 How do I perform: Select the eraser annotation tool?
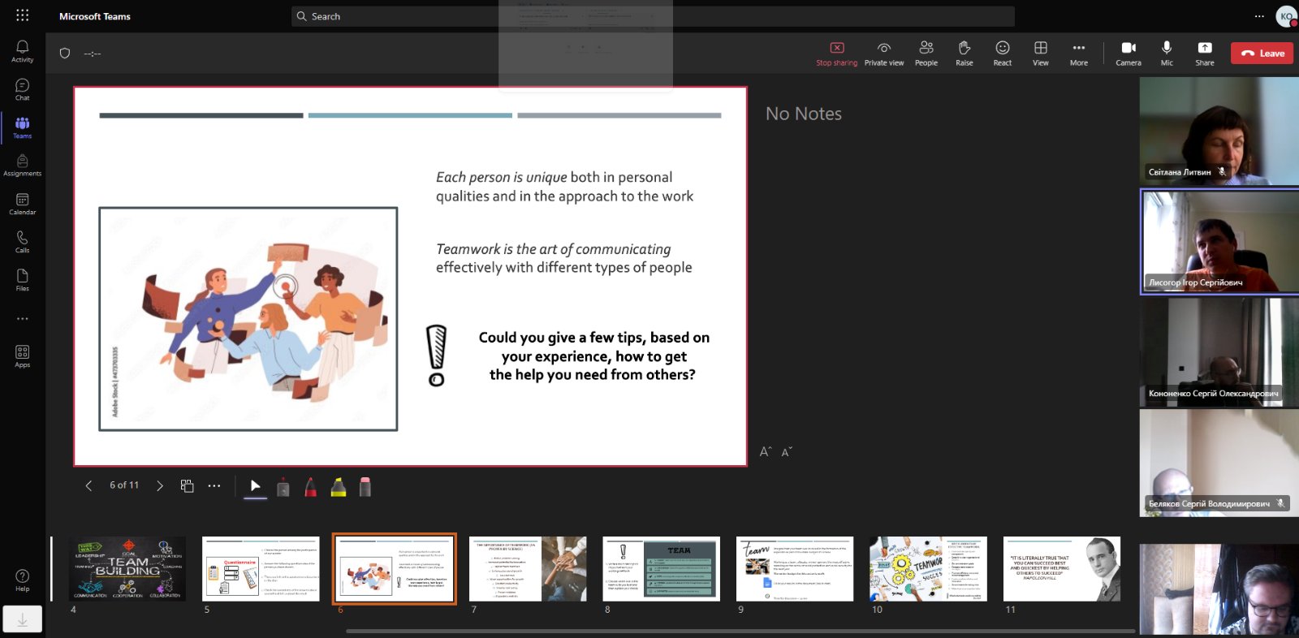(365, 486)
